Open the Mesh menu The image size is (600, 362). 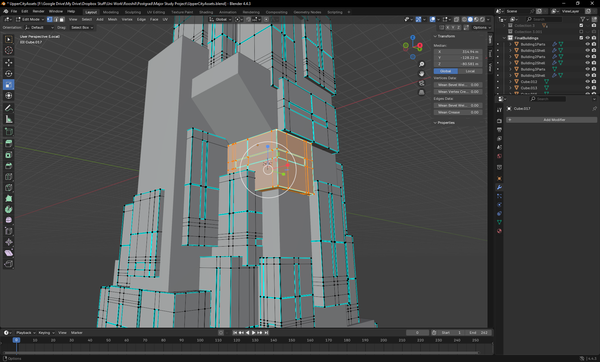coord(112,19)
